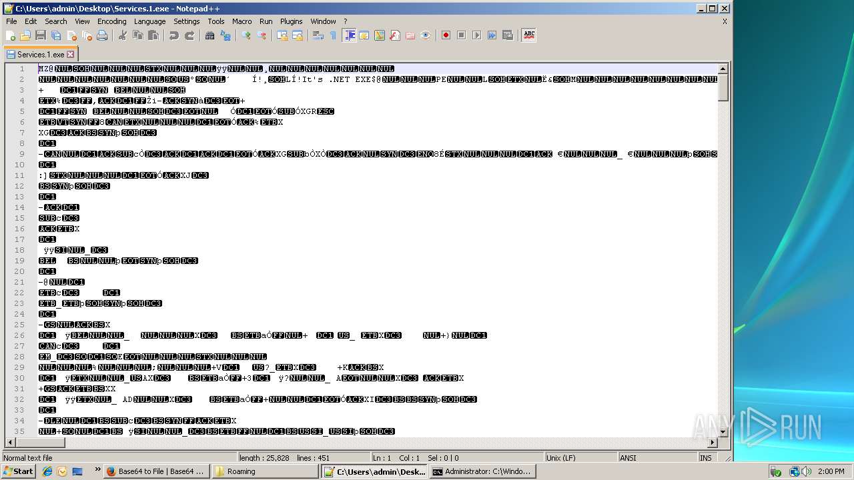Undo the last action
854x480 pixels.
[x=173, y=35]
